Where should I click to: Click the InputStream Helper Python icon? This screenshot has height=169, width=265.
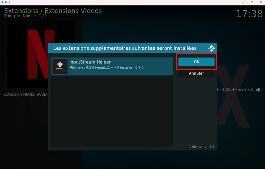pyautogui.click(x=60, y=66)
